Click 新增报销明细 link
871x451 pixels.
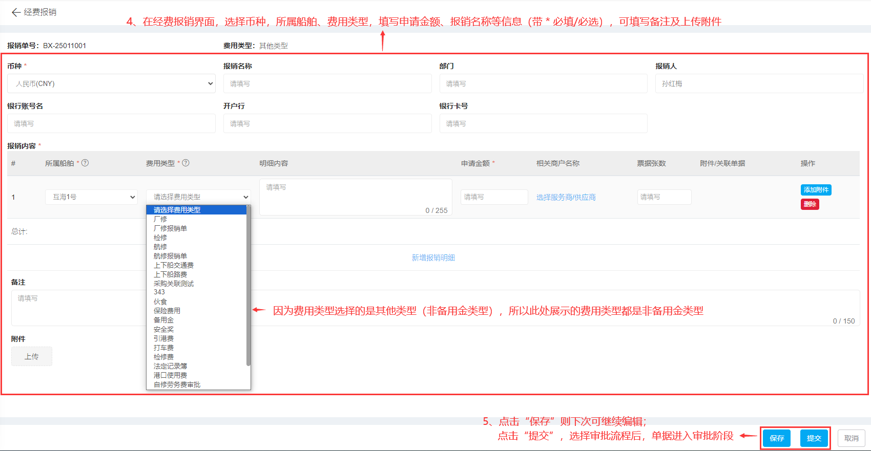pyautogui.click(x=433, y=257)
